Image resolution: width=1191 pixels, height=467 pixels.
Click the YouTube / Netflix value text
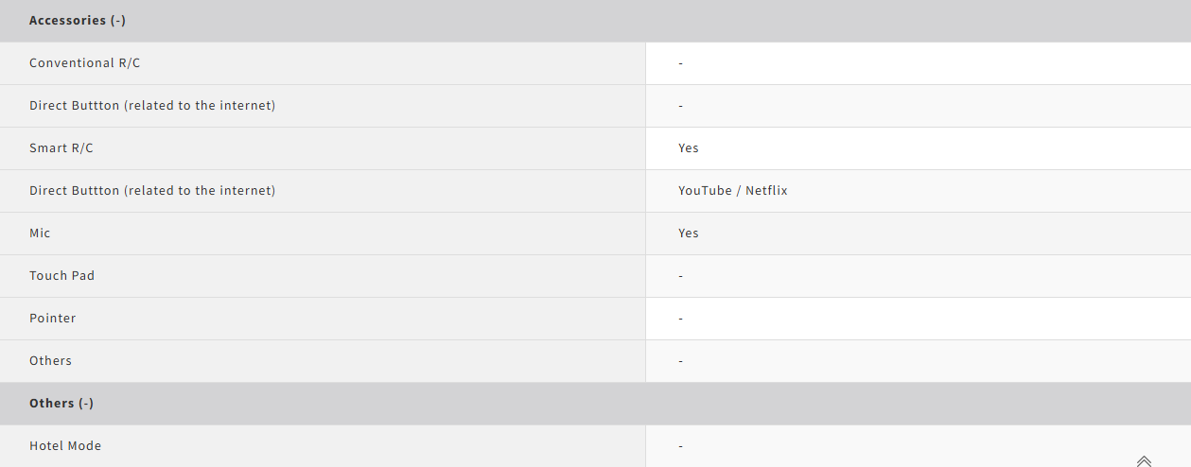(x=733, y=191)
